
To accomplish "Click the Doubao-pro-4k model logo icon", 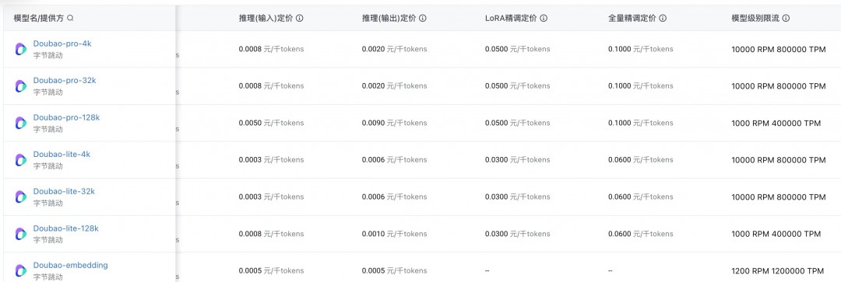I will (x=21, y=49).
